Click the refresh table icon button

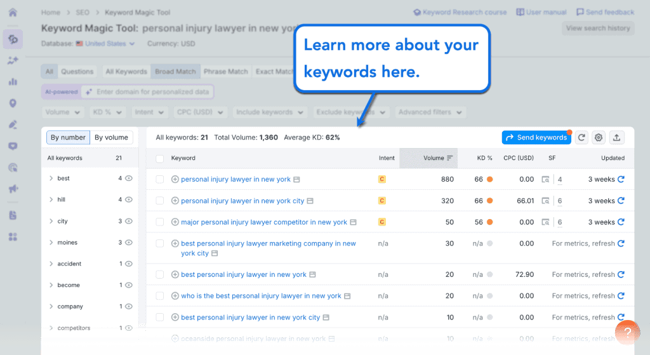pos(581,137)
